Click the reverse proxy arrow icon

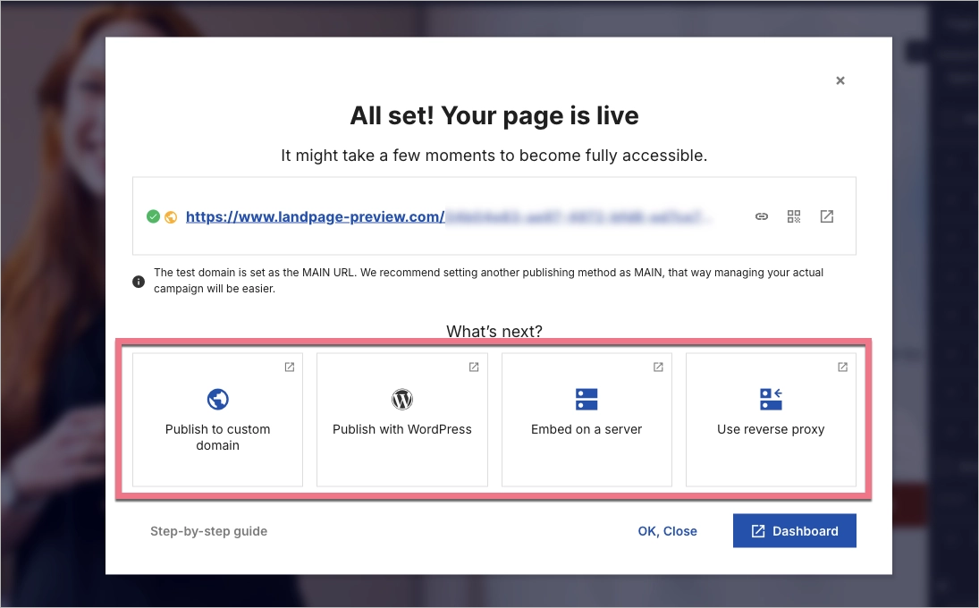coord(771,399)
